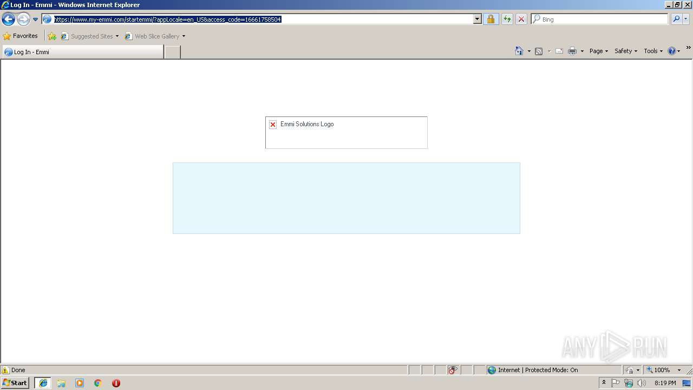This screenshot has height=390, width=693.
Task: Open search provider dropdown arrow
Action: (x=686, y=19)
